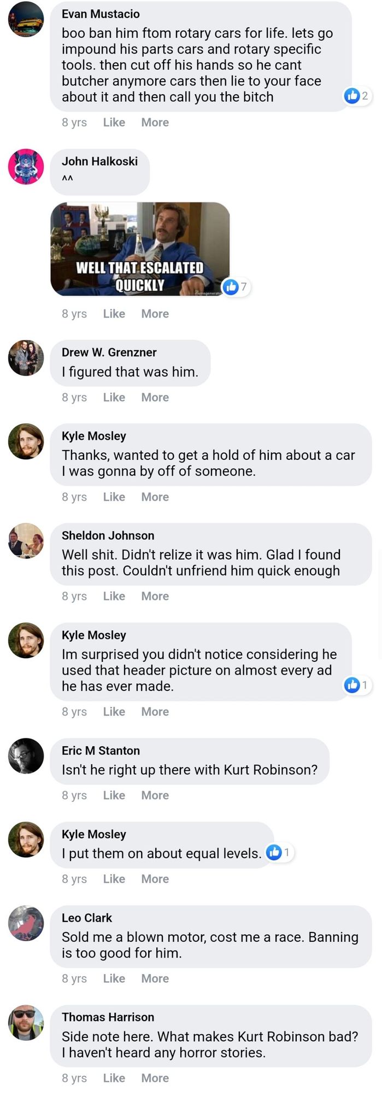
Task: View like reaction on 'I put them on about equal levels'
Action: [280, 852]
